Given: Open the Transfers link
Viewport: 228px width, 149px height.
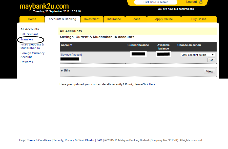Looking at the screenshot, I should tap(27, 39).
